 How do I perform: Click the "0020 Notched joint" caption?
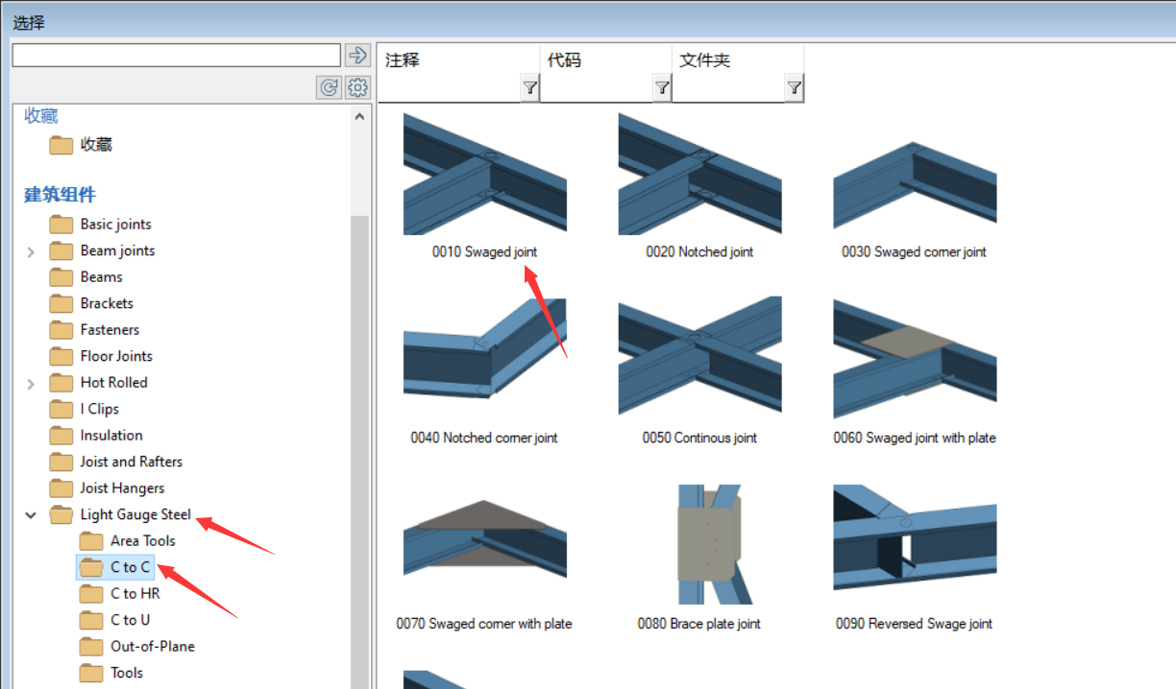[x=699, y=252]
